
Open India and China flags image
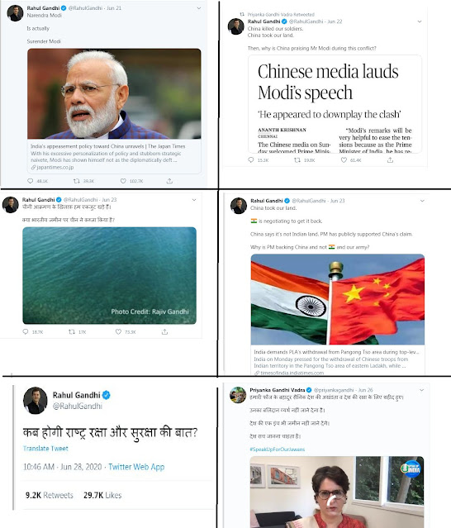[x=338, y=299]
